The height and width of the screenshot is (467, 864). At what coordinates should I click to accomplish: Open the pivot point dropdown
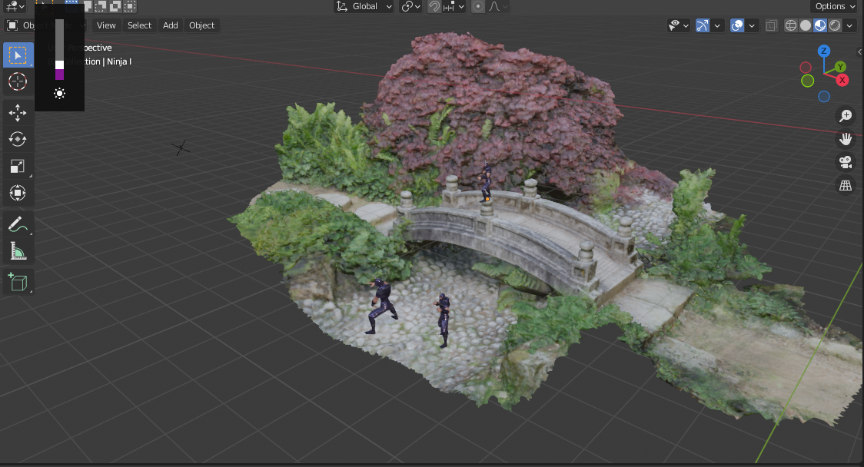[x=411, y=6]
